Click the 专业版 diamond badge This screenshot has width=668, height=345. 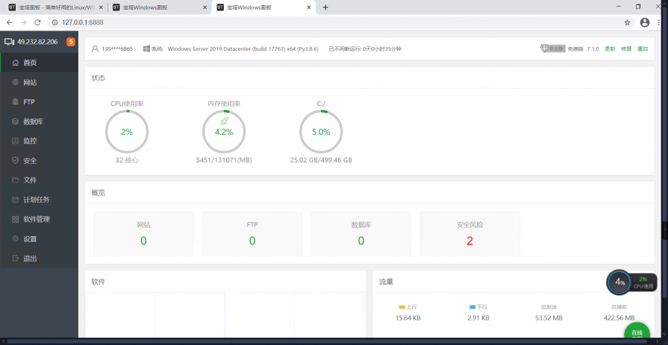click(553, 48)
